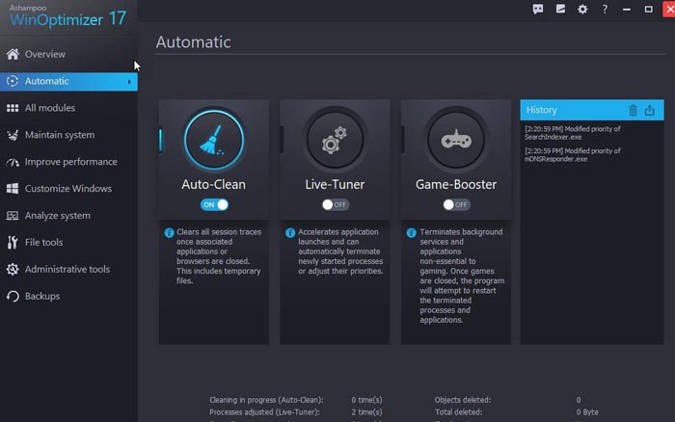
Task: Click the Analyze system monitor icon
Action: [x=13, y=216]
